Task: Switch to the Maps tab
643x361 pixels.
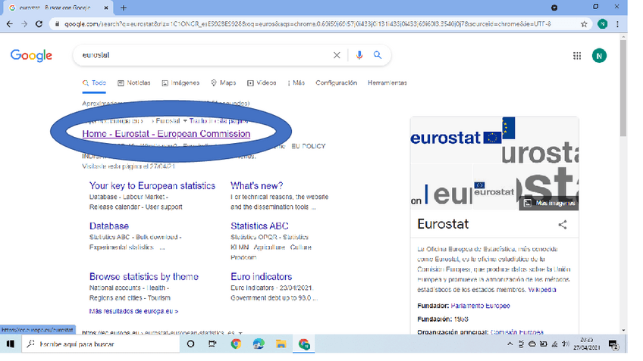Action: (224, 83)
